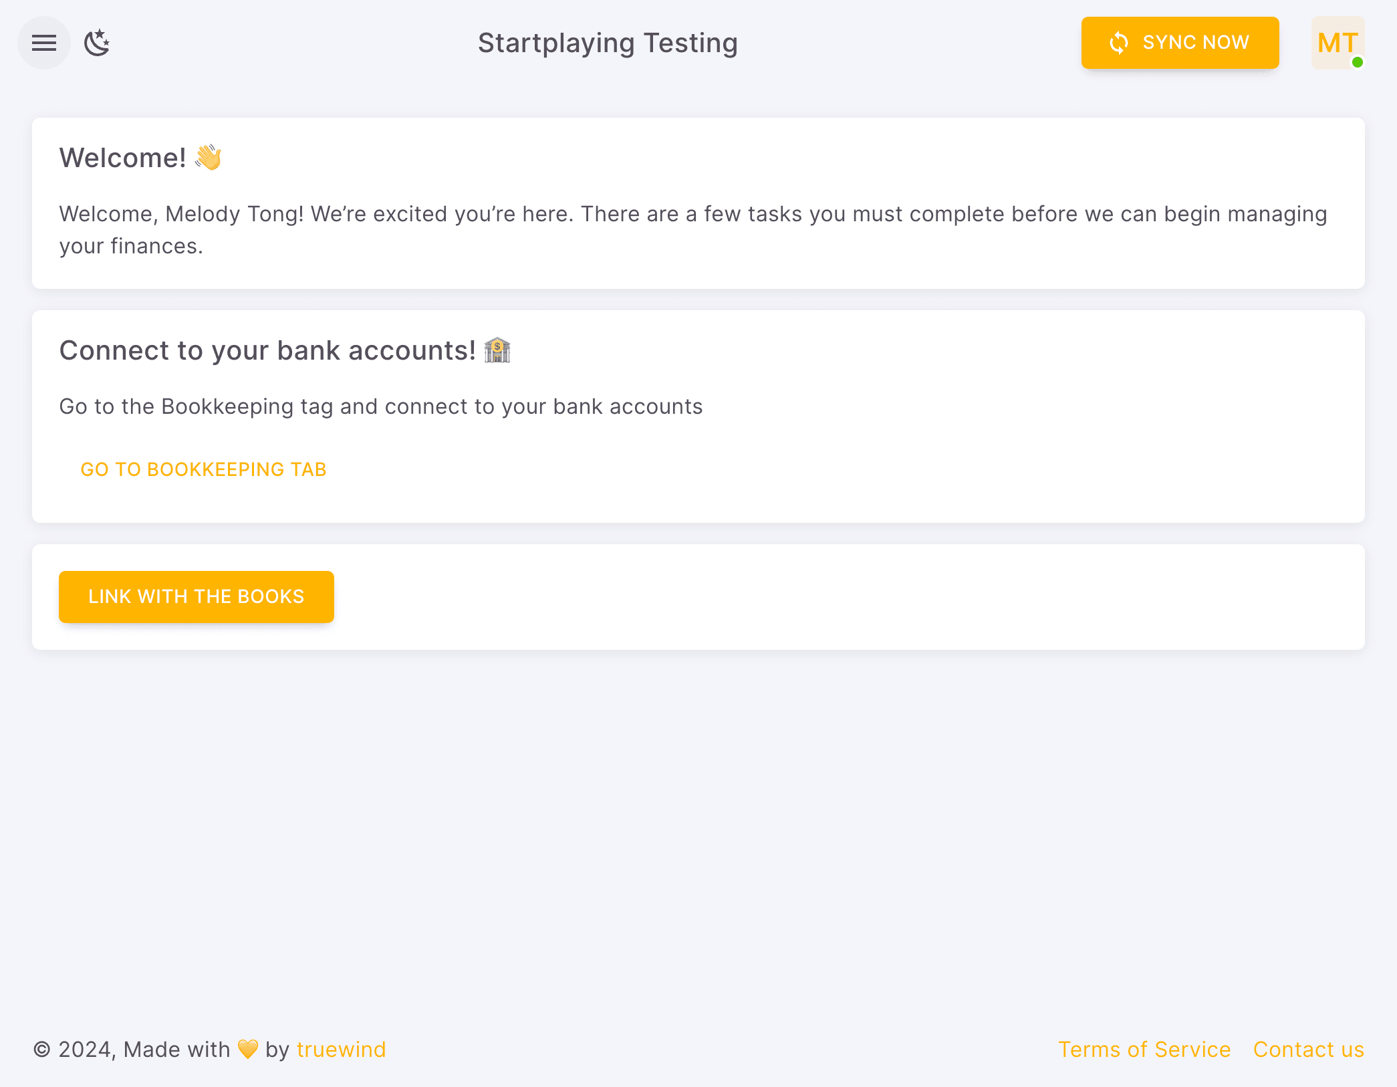
Task: Toggle dark mode with moon icon
Action: (97, 43)
